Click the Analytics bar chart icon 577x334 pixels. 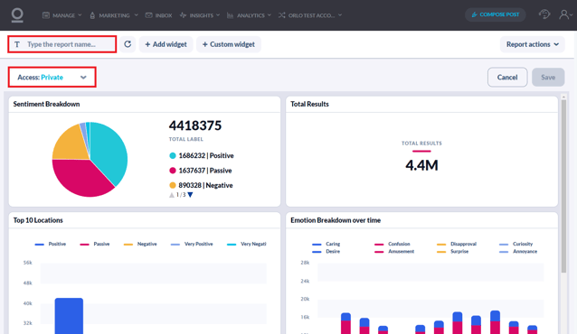tap(230, 15)
